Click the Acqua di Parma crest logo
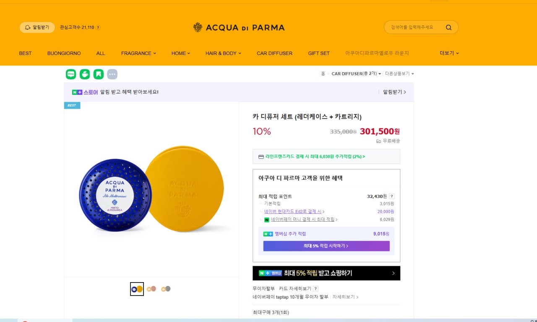The image size is (537, 322). 198,27
